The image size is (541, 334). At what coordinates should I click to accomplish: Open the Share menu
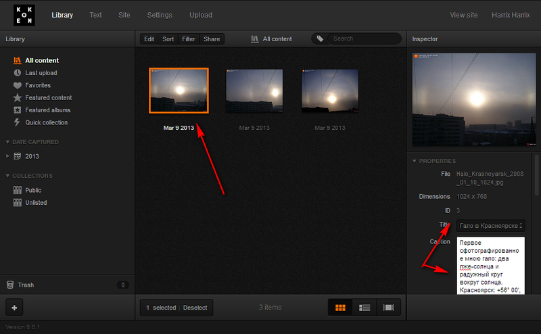[x=212, y=39]
